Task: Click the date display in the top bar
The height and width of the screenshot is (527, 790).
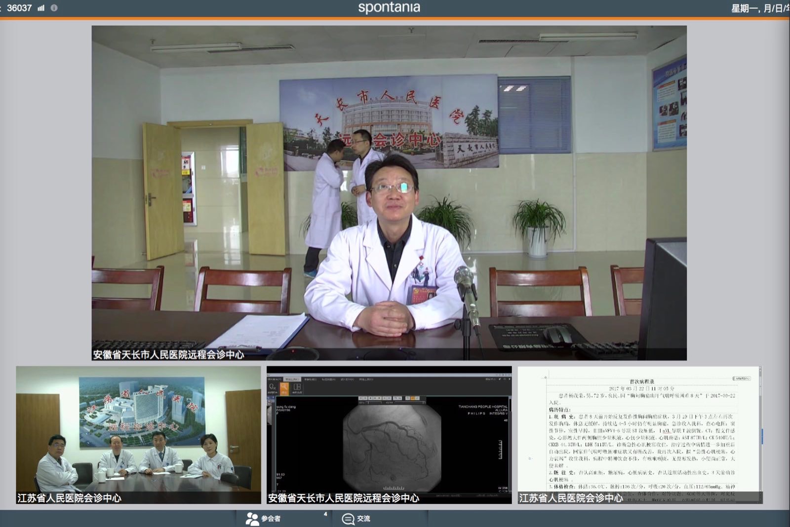Action: [759, 8]
